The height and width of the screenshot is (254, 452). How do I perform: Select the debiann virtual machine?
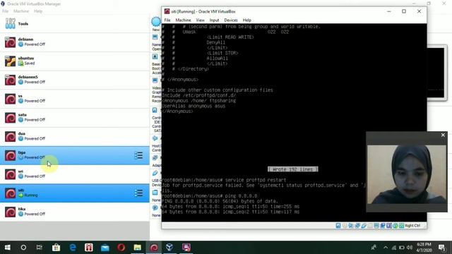[75, 42]
